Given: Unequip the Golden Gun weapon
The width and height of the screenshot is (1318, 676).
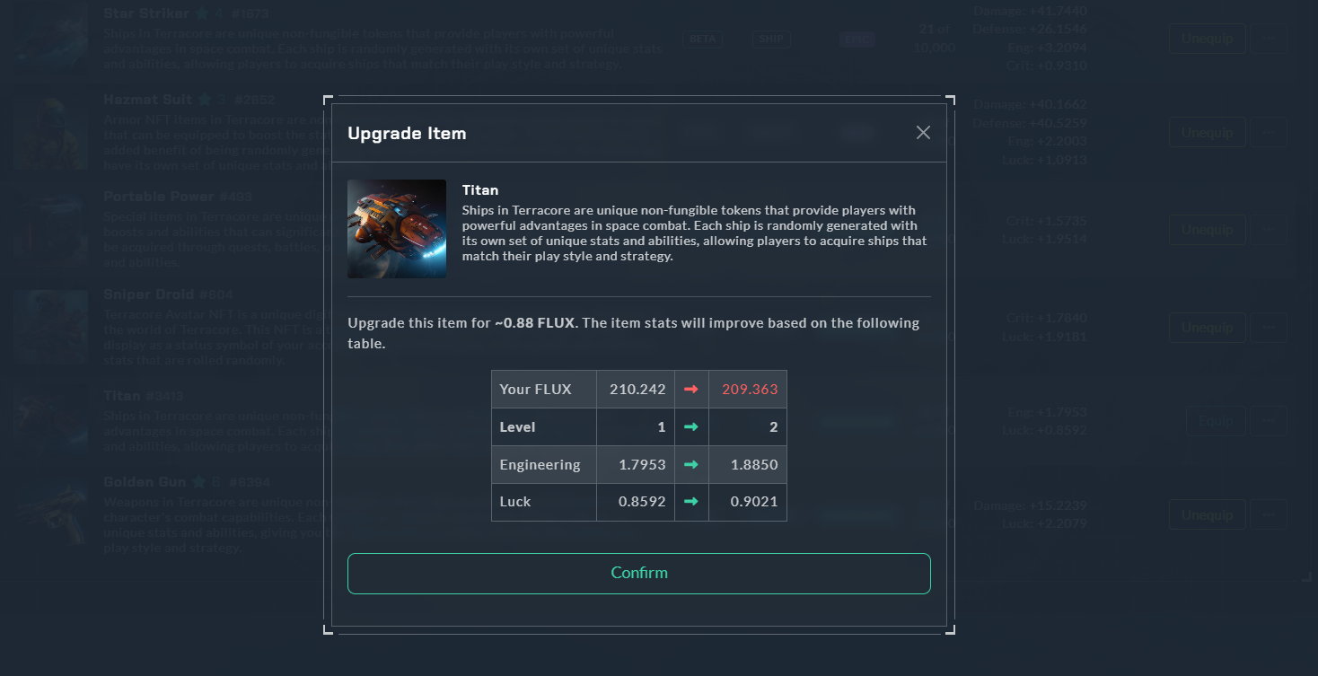Looking at the screenshot, I should tap(1208, 514).
